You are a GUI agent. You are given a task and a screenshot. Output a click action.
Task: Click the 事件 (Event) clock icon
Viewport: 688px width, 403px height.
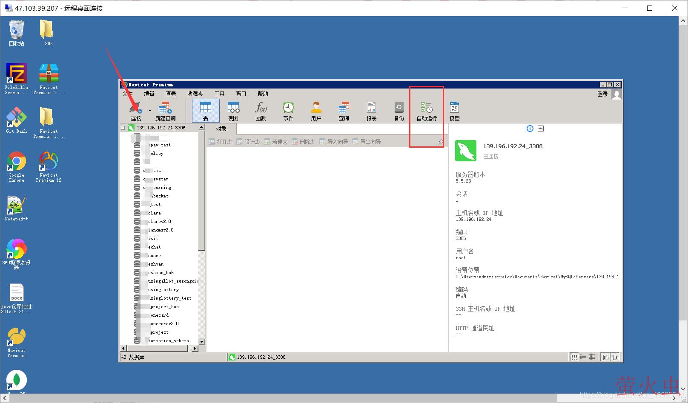pos(288,111)
